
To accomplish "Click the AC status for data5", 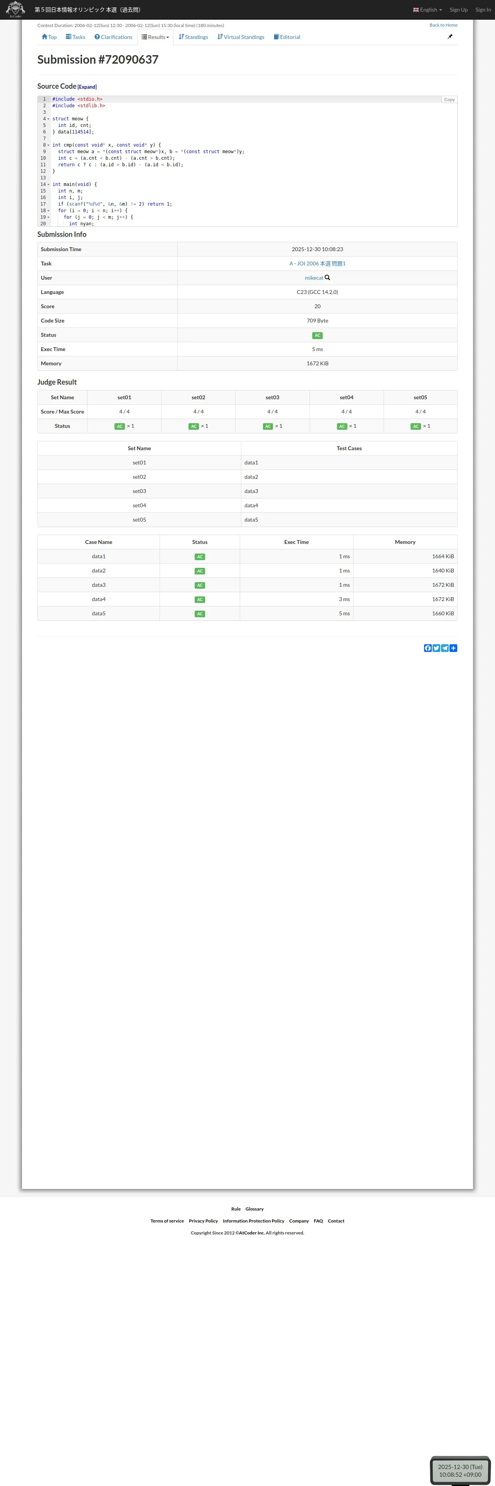I will click(x=200, y=615).
